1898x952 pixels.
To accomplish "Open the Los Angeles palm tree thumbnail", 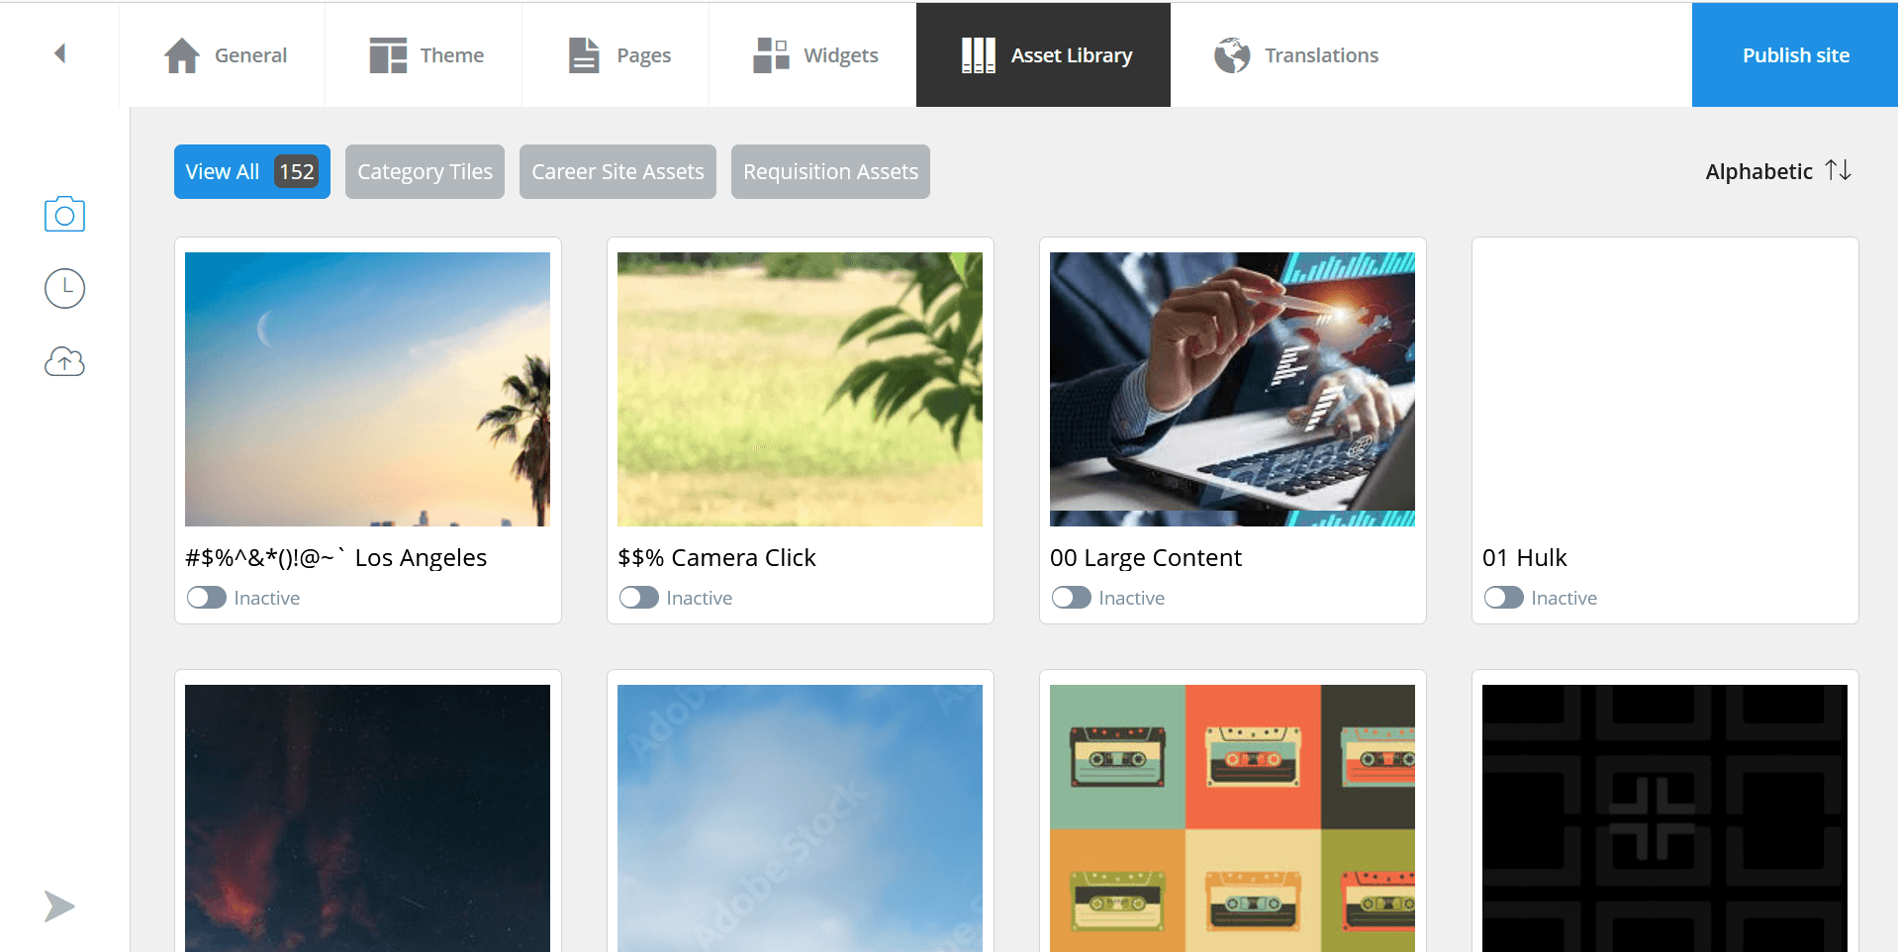I will click(x=367, y=389).
